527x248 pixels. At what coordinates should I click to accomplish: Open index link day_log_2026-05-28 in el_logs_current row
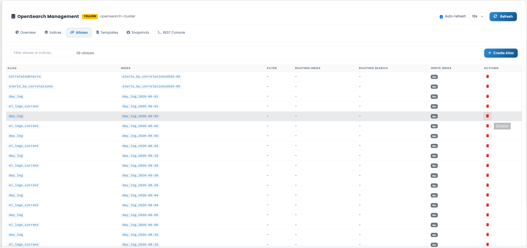(x=140, y=185)
